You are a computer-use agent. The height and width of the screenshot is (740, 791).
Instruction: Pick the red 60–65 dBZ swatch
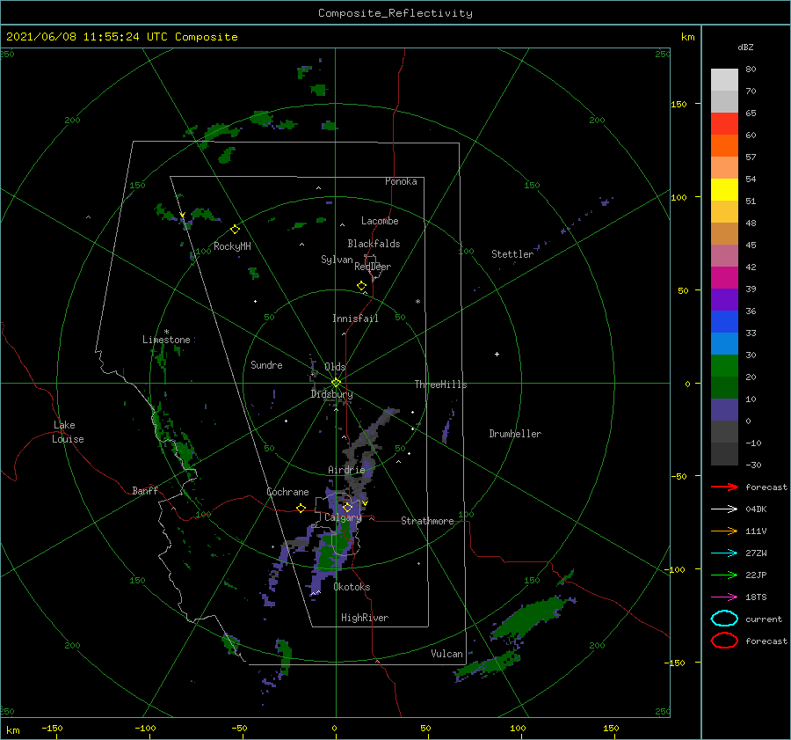pyautogui.click(x=724, y=124)
